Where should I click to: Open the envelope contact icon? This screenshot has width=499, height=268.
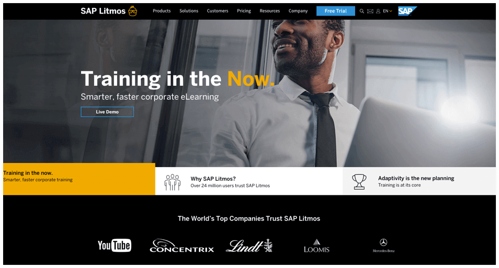pyautogui.click(x=370, y=11)
